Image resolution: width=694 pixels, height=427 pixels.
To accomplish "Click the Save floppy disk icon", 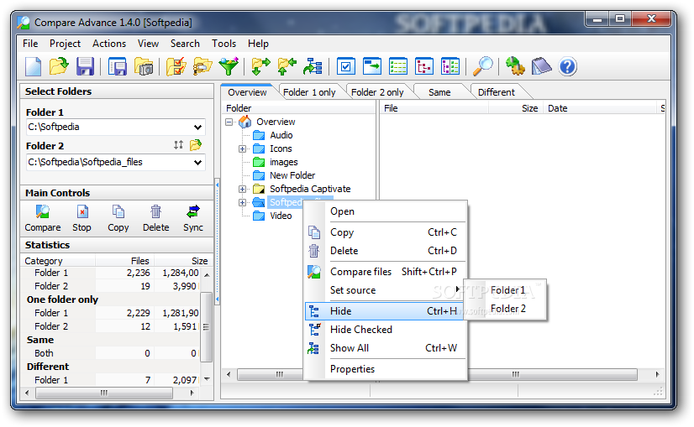I will (85, 67).
